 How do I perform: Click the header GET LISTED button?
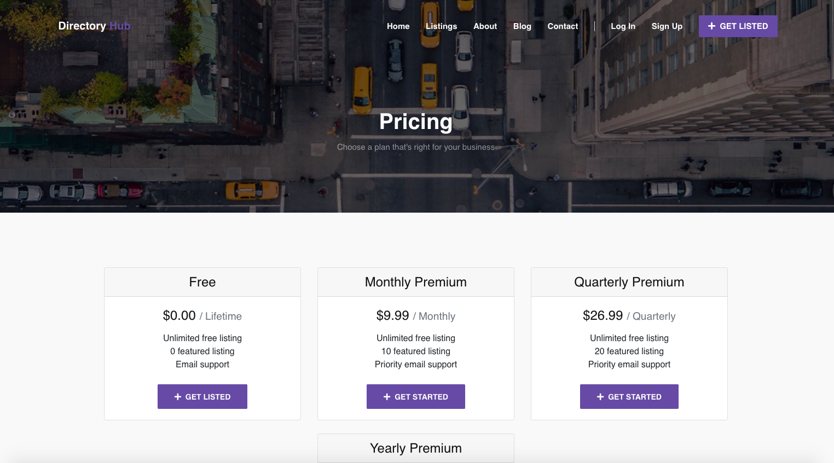(738, 26)
